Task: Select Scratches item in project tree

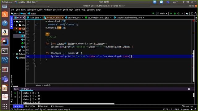Action: click(21, 58)
